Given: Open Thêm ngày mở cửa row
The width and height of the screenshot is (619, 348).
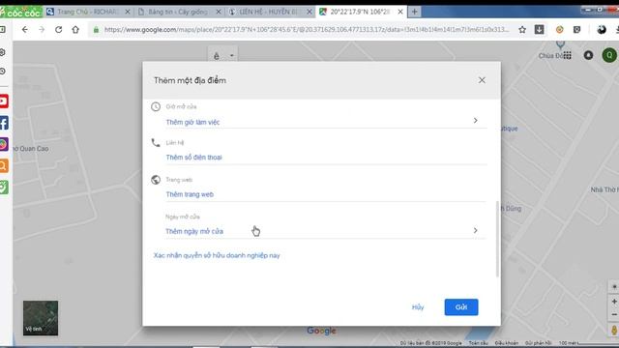Looking at the screenshot, I should tap(326, 231).
